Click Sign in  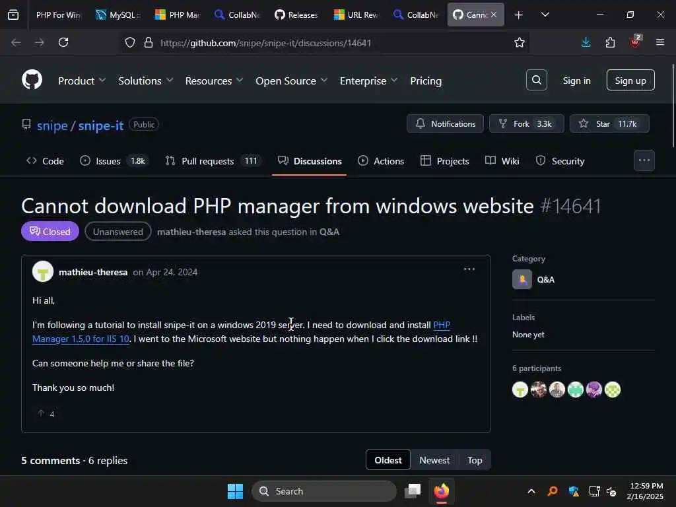pos(576,81)
